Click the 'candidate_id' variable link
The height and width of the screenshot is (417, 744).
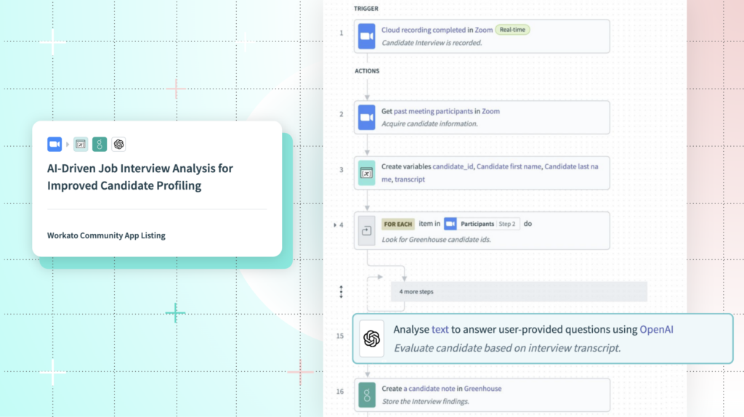coord(453,166)
